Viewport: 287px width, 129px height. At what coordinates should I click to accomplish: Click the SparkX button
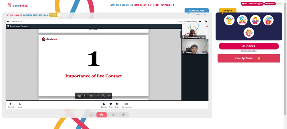(249, 46)
